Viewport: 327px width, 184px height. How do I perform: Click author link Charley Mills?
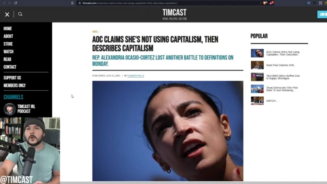pos(136,76)
